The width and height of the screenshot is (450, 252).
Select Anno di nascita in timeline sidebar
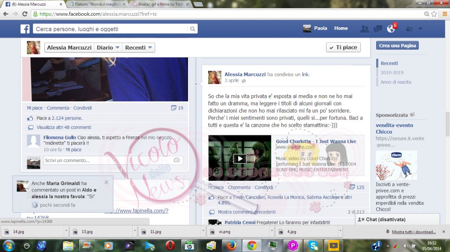pyautogui.click(x=396, y=82)
